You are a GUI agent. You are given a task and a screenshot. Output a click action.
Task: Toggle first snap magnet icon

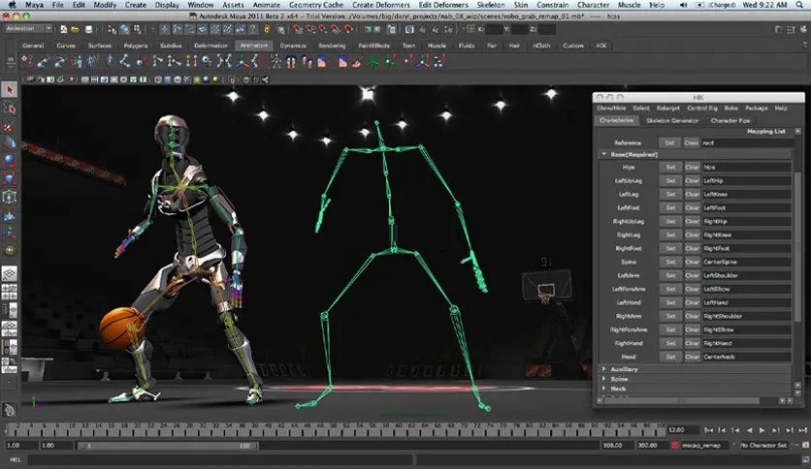point(298,29)
